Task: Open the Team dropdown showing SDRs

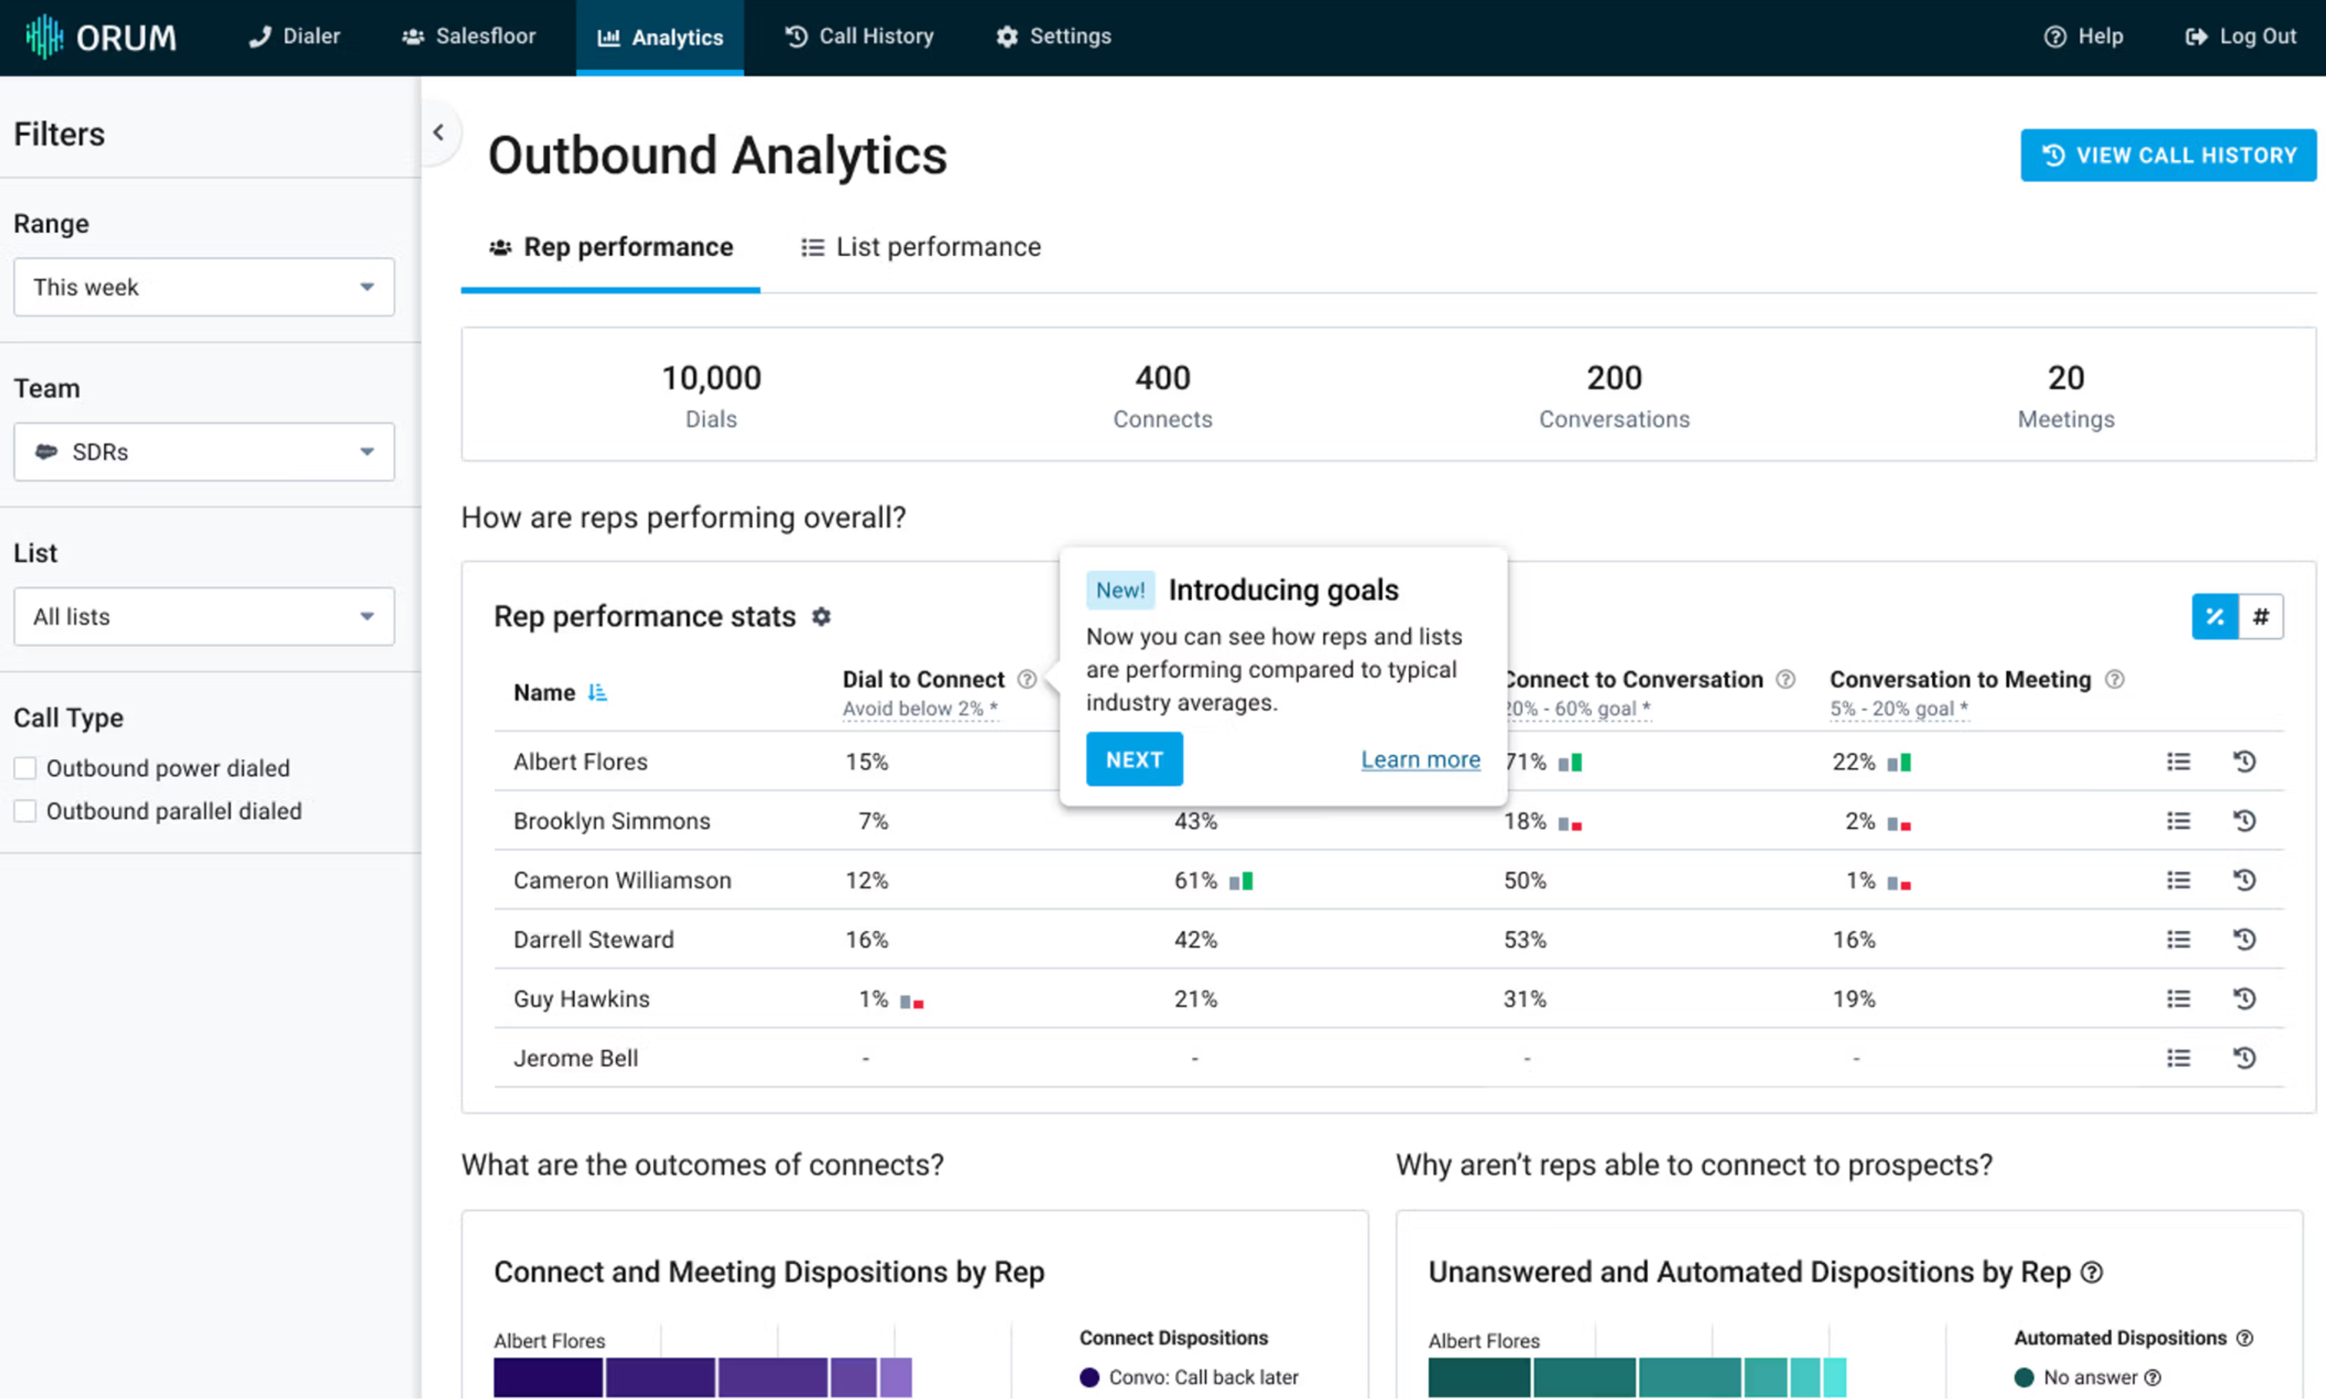Action: coord(204,453)
